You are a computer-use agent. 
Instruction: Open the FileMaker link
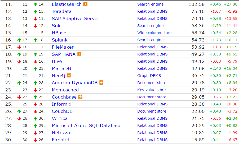[63, 47]
